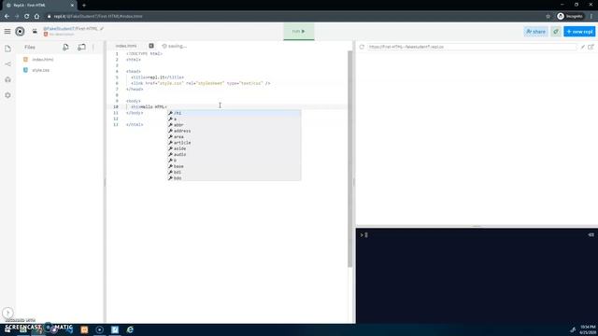This screenshot has width=598, height=336.
Task: Click the add file icon
Action: pyautogui.click(x=65, y=48)
